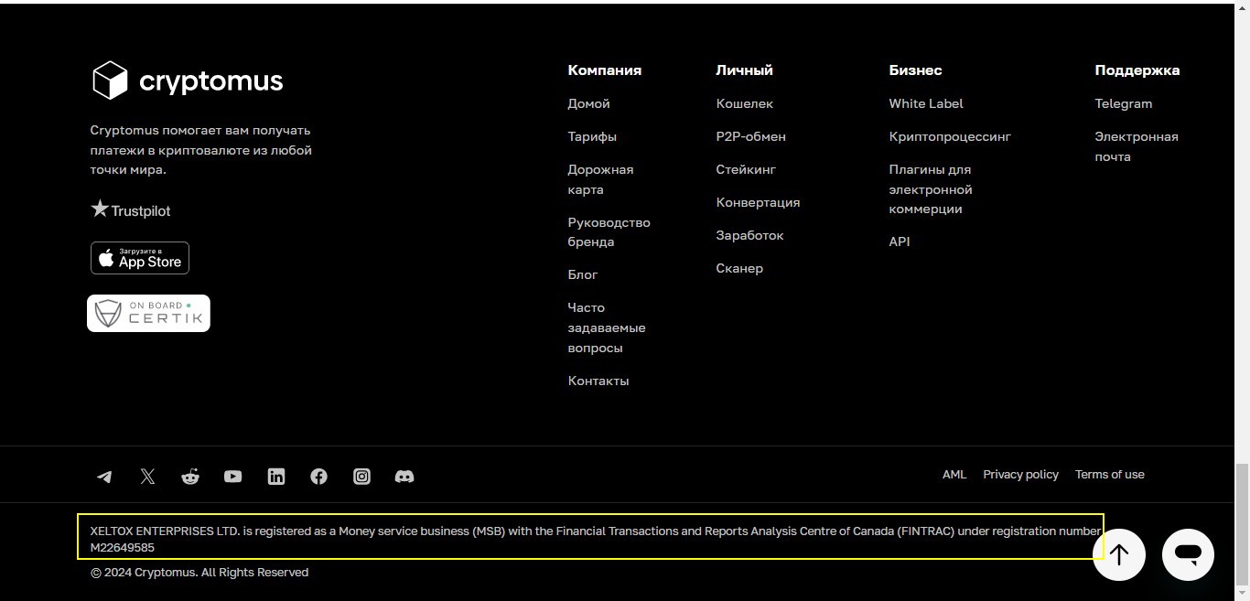Click the page vertical scrollbar thumb
This screenshot has width=1250, height=601.
coord(1242,524)
